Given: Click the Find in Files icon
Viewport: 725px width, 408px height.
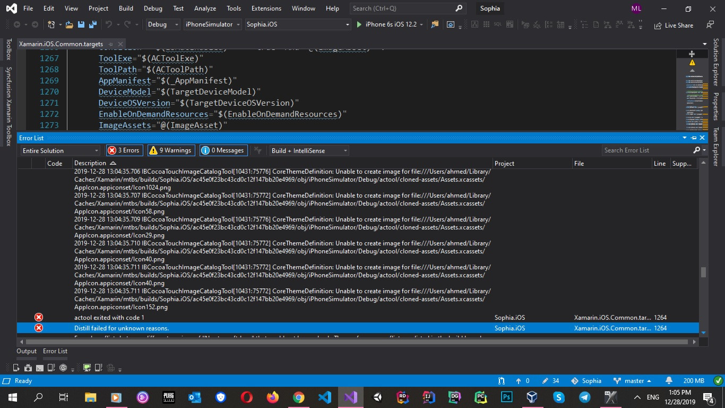Looking at the screenshot, I should pyautogui.click(x=435, y=24).
